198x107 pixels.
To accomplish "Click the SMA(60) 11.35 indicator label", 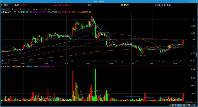I will click(x=54, y=12).
